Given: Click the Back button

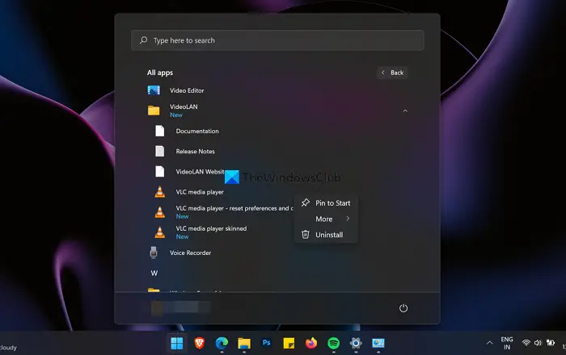Looking at the screenshot, I should point(392,73).
